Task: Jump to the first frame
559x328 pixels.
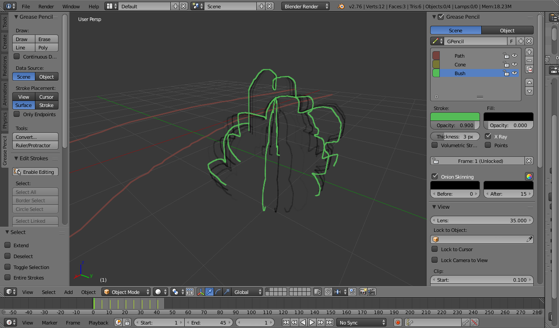Action: (285, 322)
